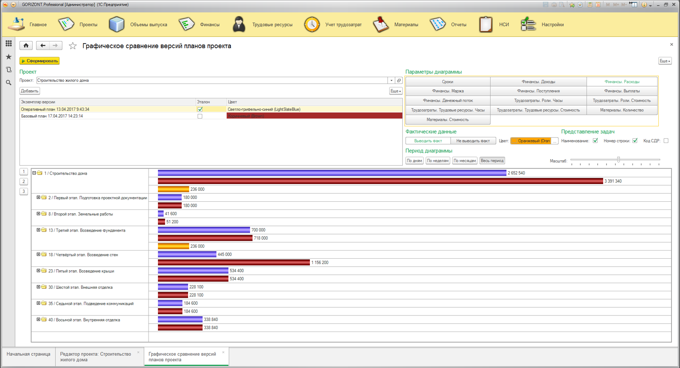Open the project field's open-form icon

coord(399,81)
